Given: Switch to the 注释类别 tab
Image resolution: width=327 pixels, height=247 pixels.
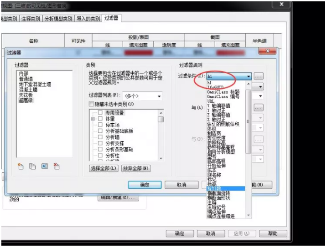Looking at the screenshot, I should [x=31, y=19].
